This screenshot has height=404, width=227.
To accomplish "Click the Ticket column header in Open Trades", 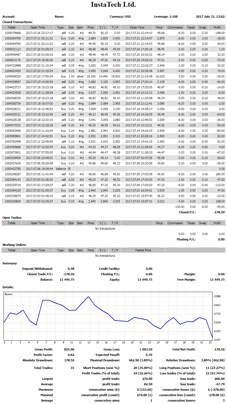I will (12, 223).
